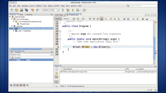Click the TODO code application logic task row
The image size is (166, 93).
108,72
